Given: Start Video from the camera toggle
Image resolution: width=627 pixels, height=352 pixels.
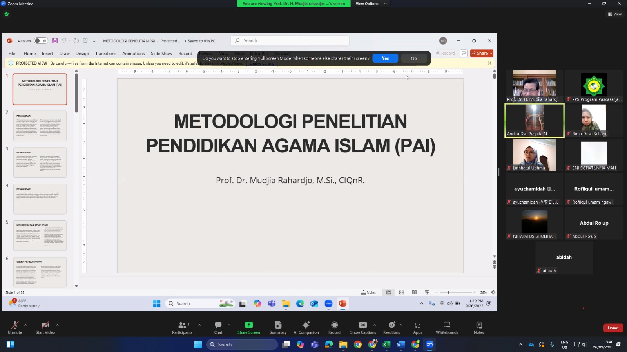Looking at the screenshot, I should click(x=45, y=327).
